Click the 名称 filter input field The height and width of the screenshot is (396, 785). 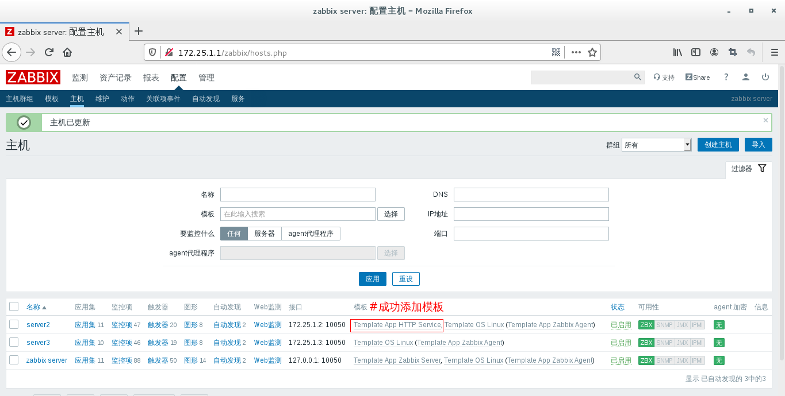(298, 195)
